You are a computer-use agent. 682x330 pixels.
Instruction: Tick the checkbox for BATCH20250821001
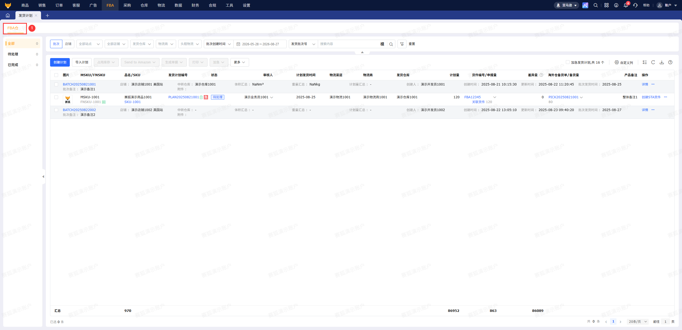(56, 84)
